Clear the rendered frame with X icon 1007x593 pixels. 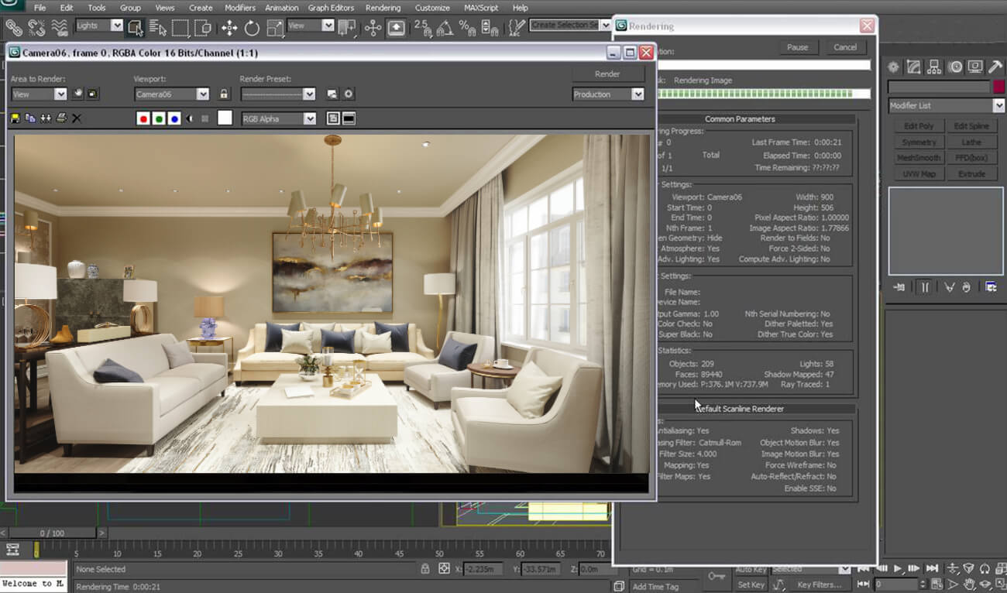point(77,118)
